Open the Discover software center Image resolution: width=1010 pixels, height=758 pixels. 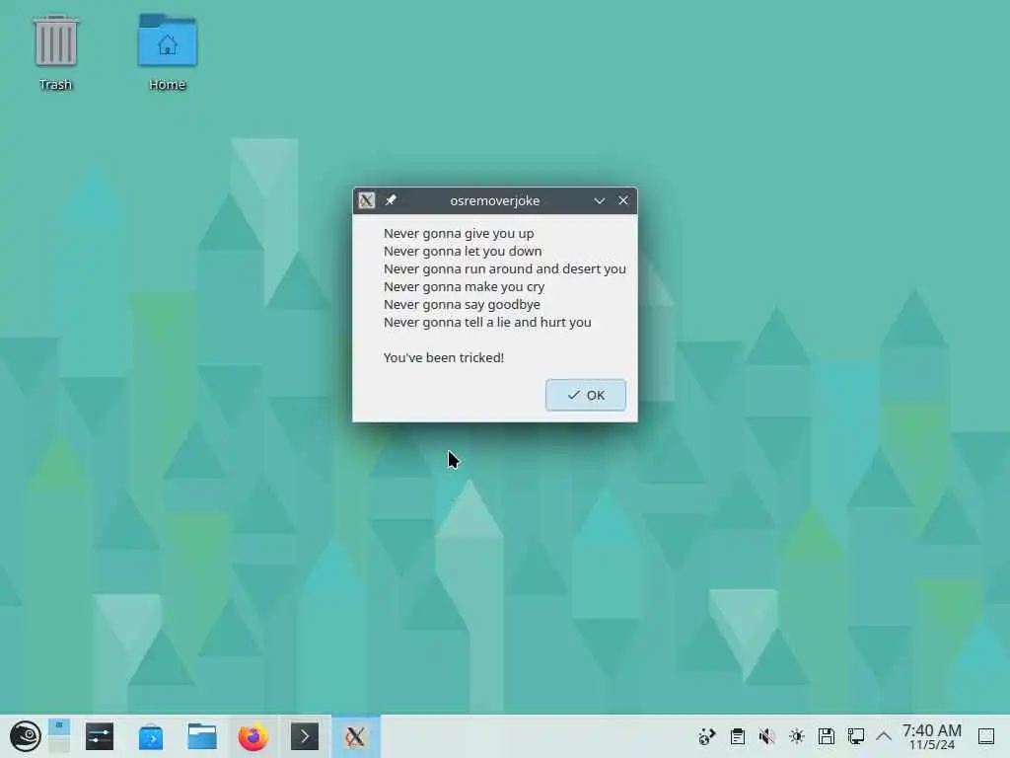coord(151,736)
